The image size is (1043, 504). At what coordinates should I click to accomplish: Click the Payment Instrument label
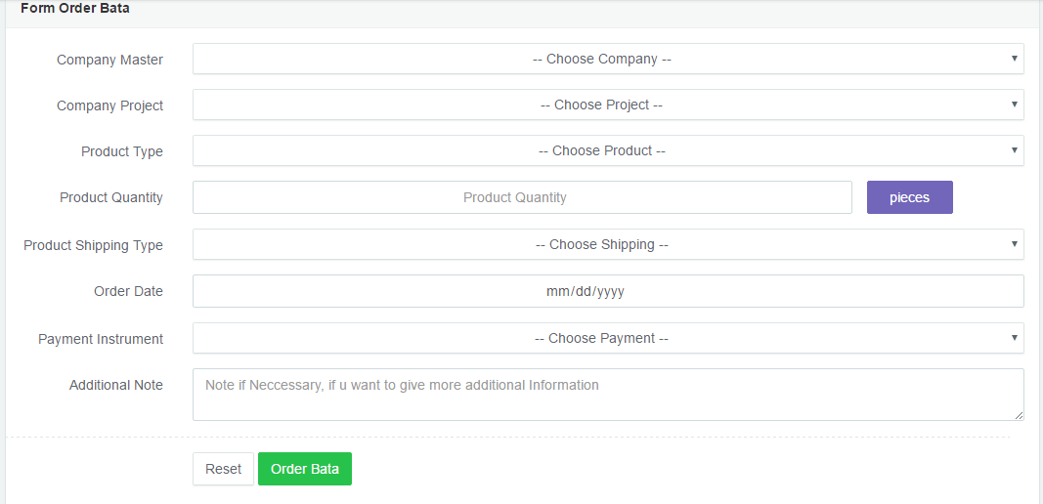click(101, 339)
